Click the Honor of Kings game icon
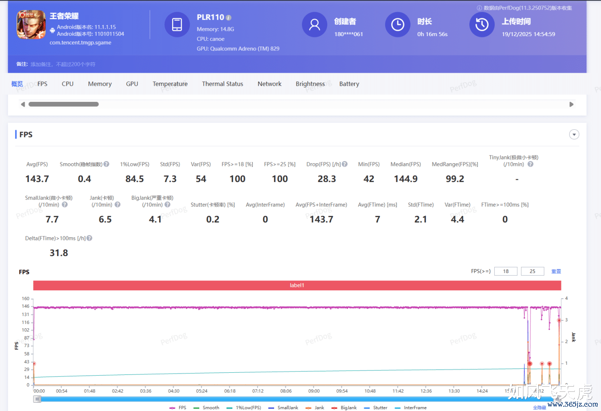 tap(31, 25)
